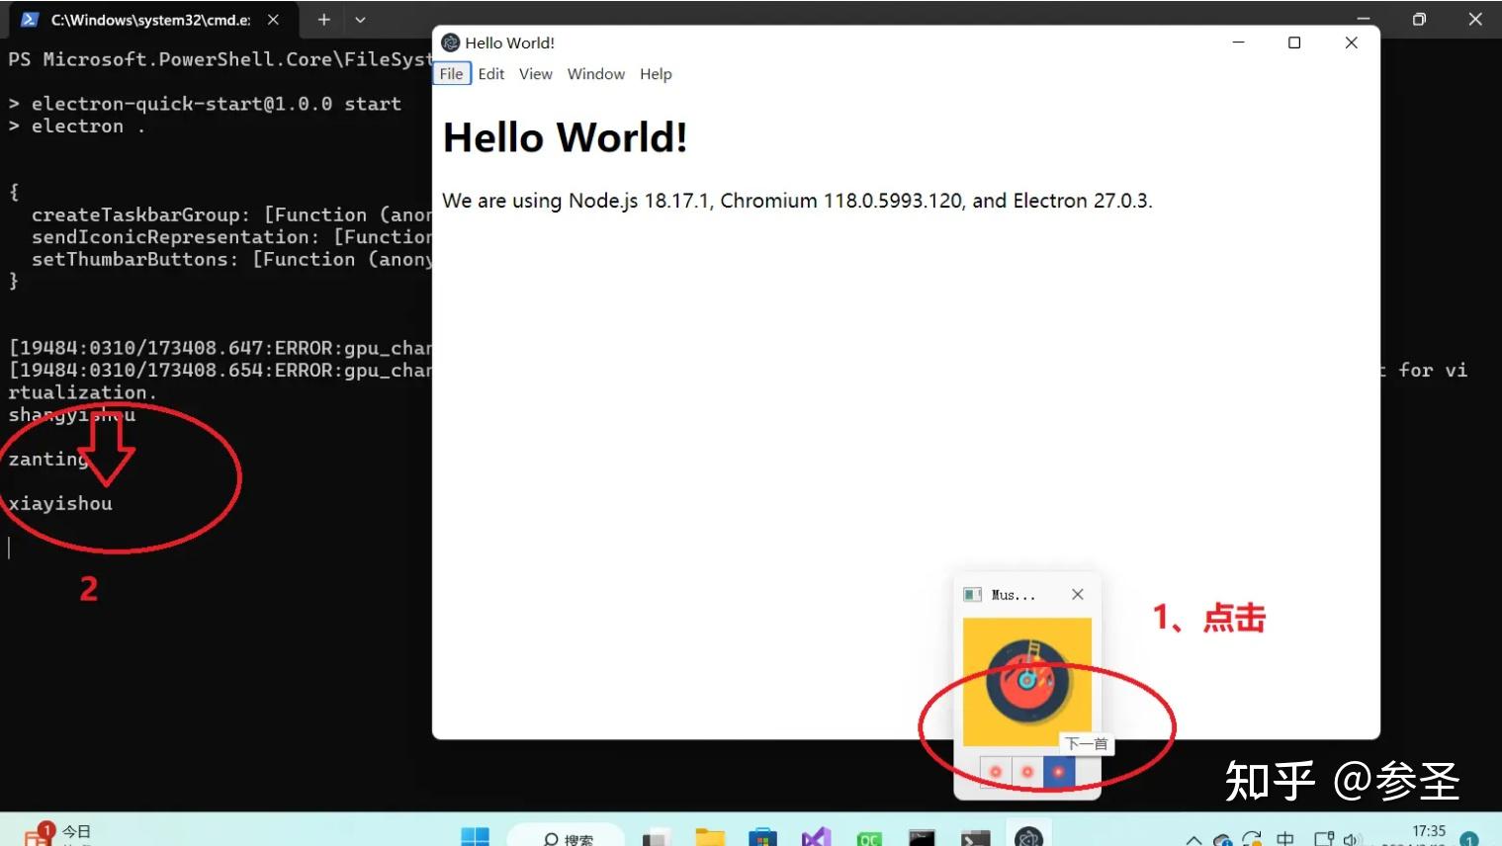Click the Electron app icon on the taskbar
Image resolution: width=1502 pixels, height=846 pixels.
[x=1027, y=835]
